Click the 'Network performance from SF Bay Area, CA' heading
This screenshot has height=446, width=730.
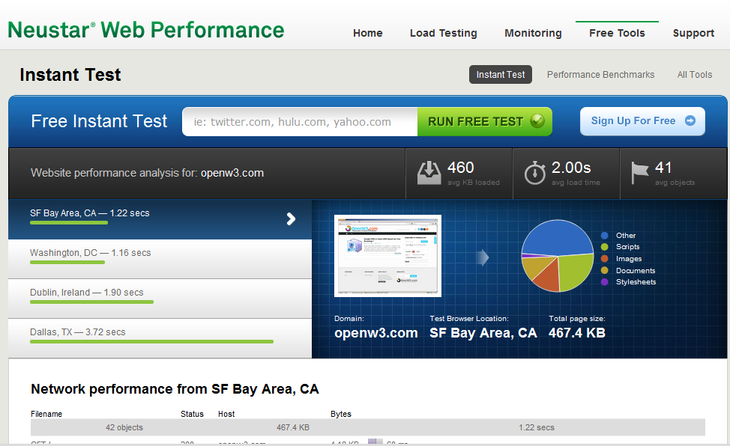pos(175,389)
